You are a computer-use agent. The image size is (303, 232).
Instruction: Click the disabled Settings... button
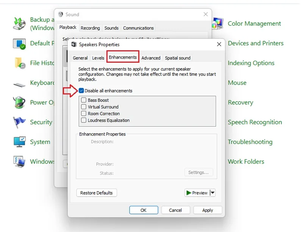[x=198, y=172]
